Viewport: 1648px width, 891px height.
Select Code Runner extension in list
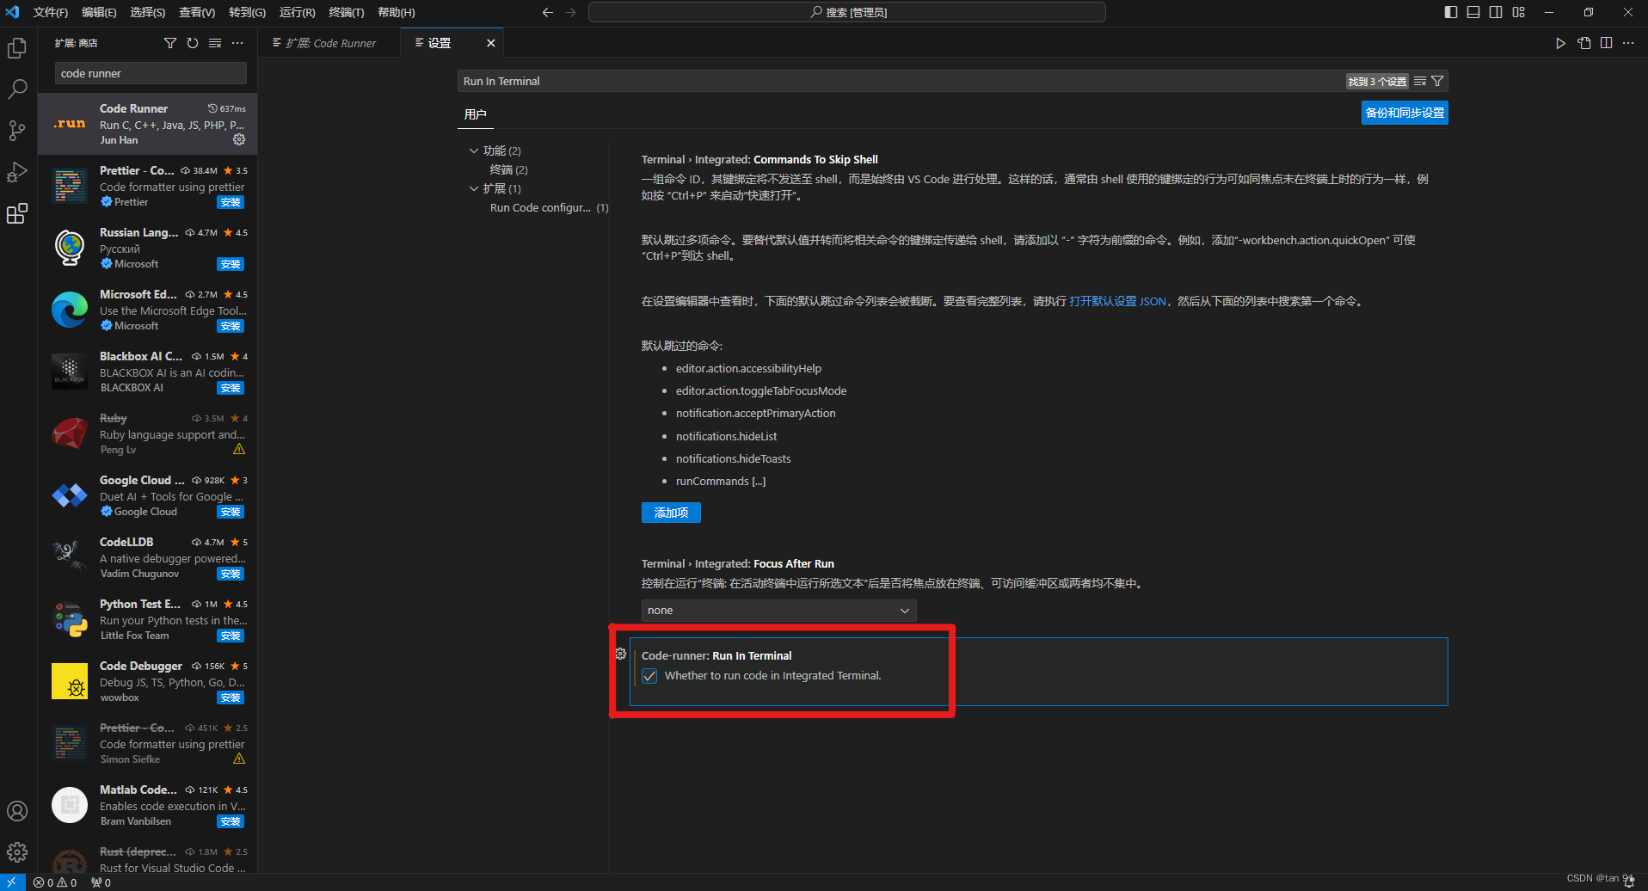(x=148, y=124)
